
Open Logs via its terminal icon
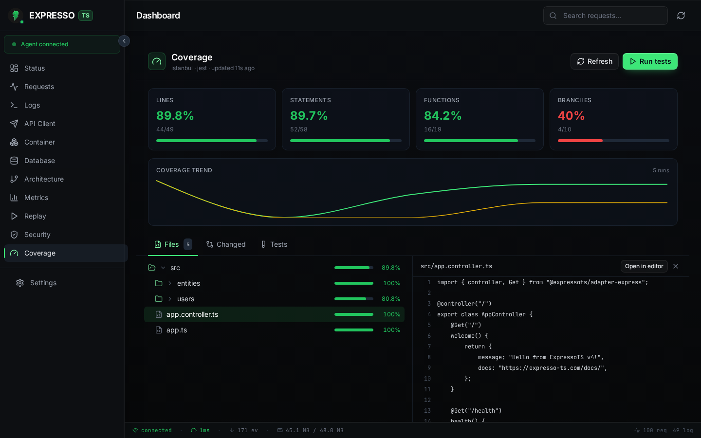tap(14, 105)
